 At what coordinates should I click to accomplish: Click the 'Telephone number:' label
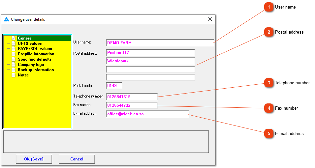coord(88,96)
